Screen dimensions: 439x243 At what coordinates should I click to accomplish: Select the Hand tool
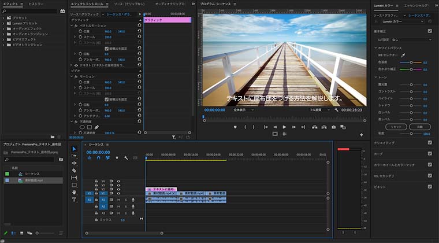pyautogui.click(x=74, y=192)
